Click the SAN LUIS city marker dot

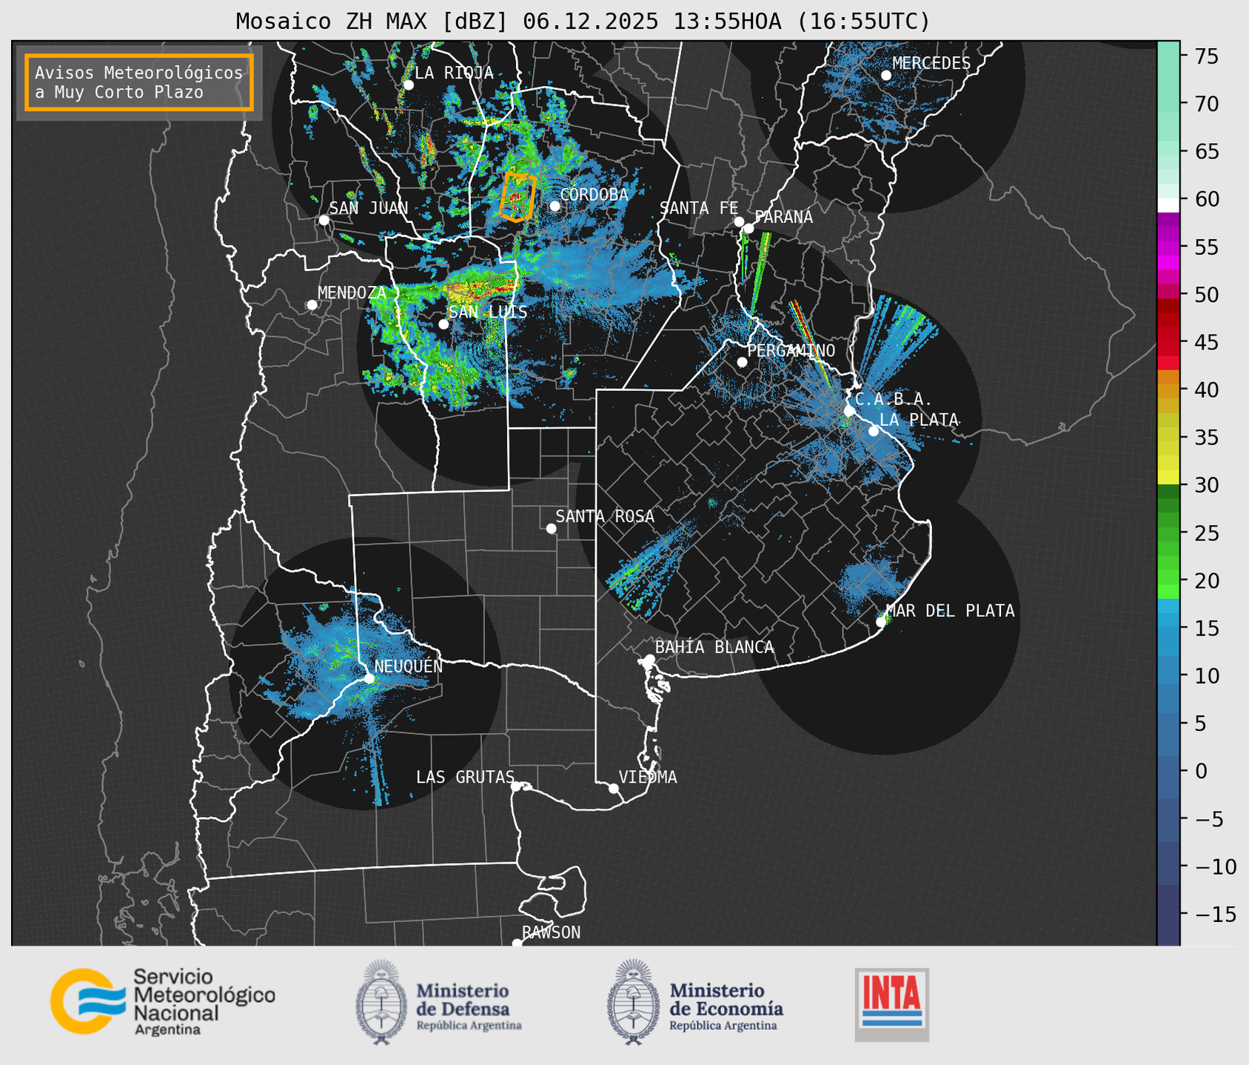[443, 324]
